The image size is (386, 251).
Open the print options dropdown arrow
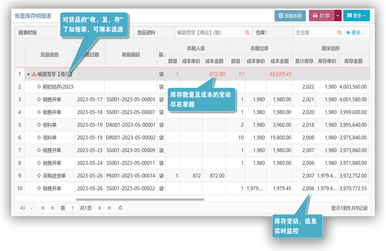pyautogui.click(x=338, y=16)
